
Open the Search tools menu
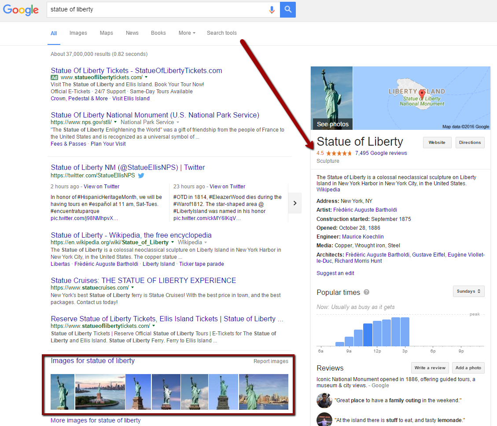(221, 33)
